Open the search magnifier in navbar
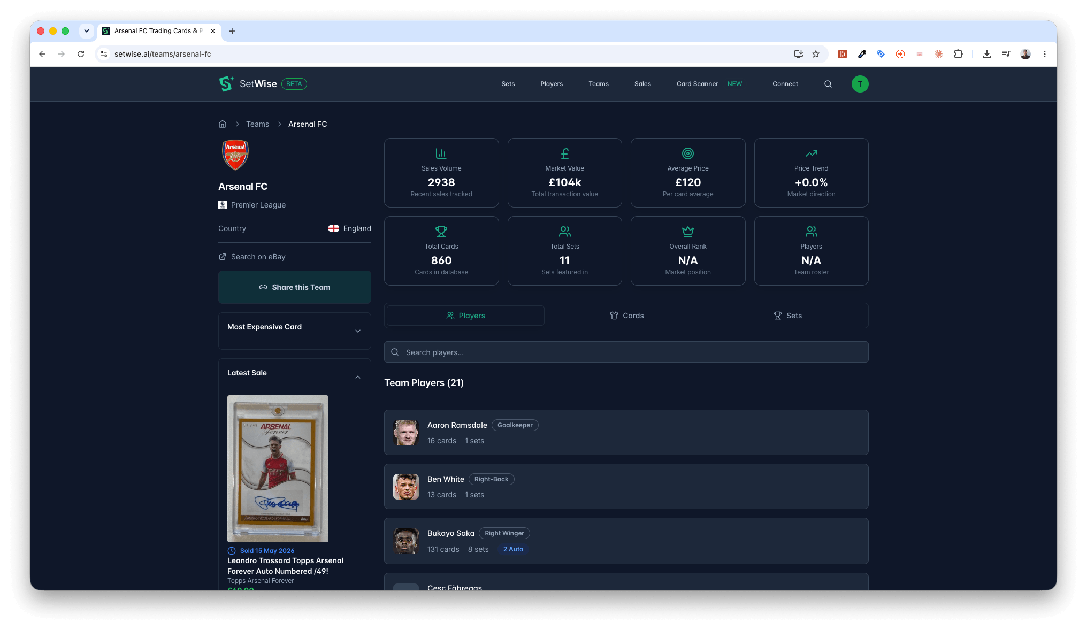The height and width of the screenshot is (630, 1087). [x=828, y=84]
